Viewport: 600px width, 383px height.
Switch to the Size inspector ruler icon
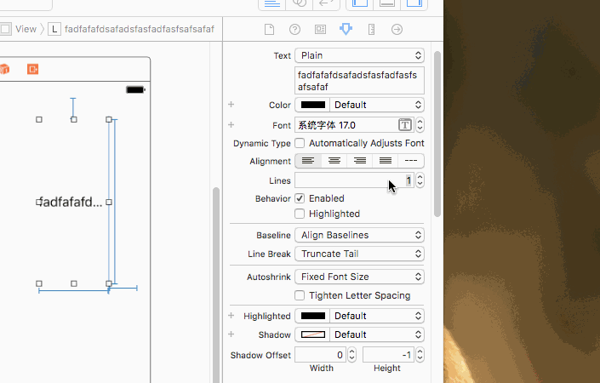[x=371, y=30]
